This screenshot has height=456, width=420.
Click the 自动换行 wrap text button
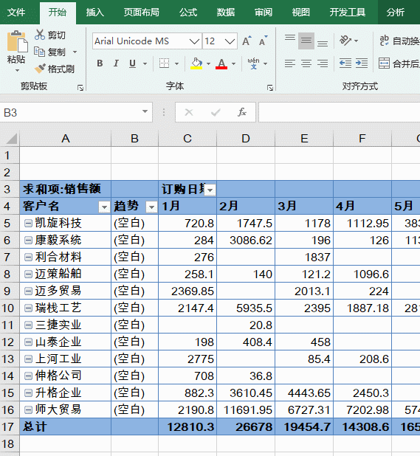(399, 41)
